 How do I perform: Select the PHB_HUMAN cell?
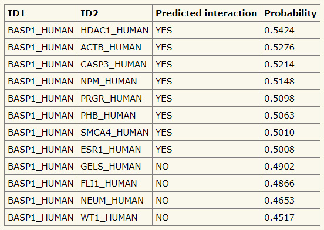click(114, 115)
